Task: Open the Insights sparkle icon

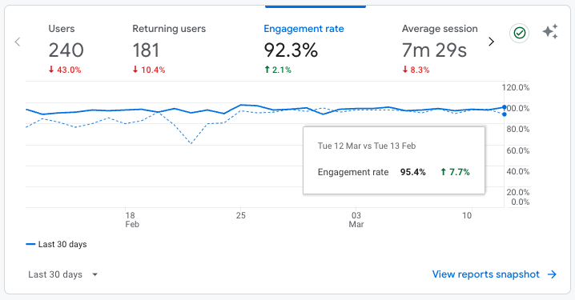Action: (x=550, y=32)
